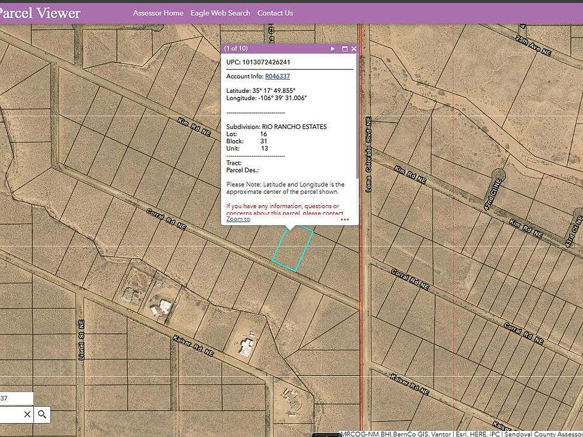
Task: Click the Subdivision: RIO RANCHO ESTATES text
Action: click(x=277, y=127)
